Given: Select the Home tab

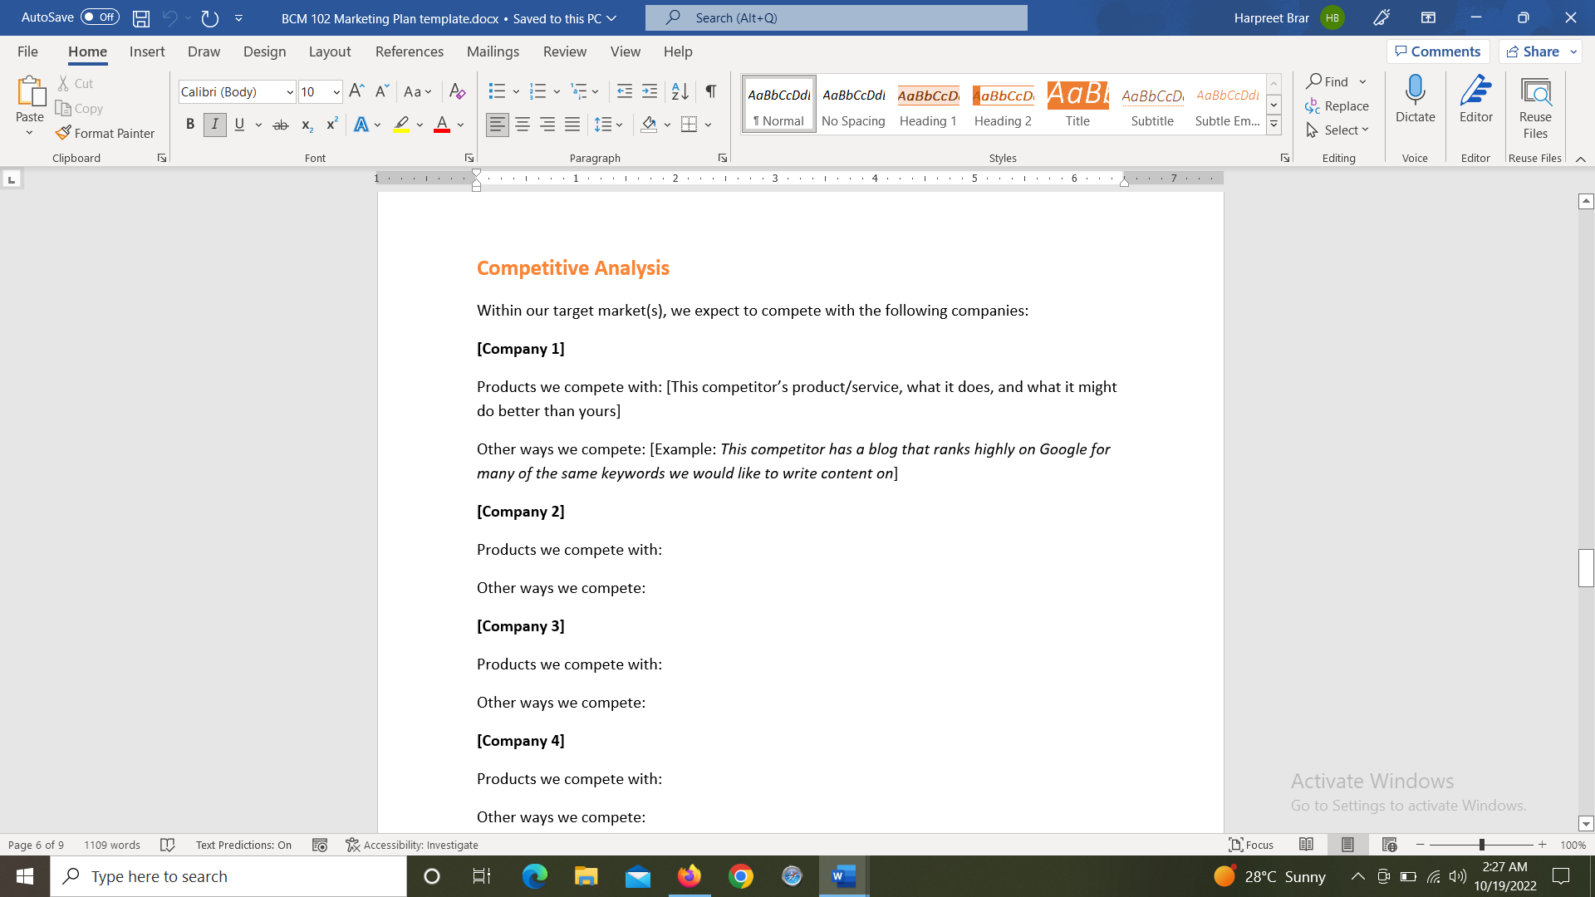Looking at the screenshot, I should [87, 51].
